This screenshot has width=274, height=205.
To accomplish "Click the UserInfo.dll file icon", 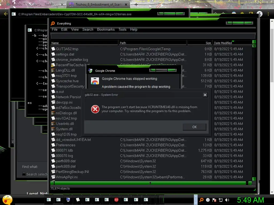I will [53, 124].
